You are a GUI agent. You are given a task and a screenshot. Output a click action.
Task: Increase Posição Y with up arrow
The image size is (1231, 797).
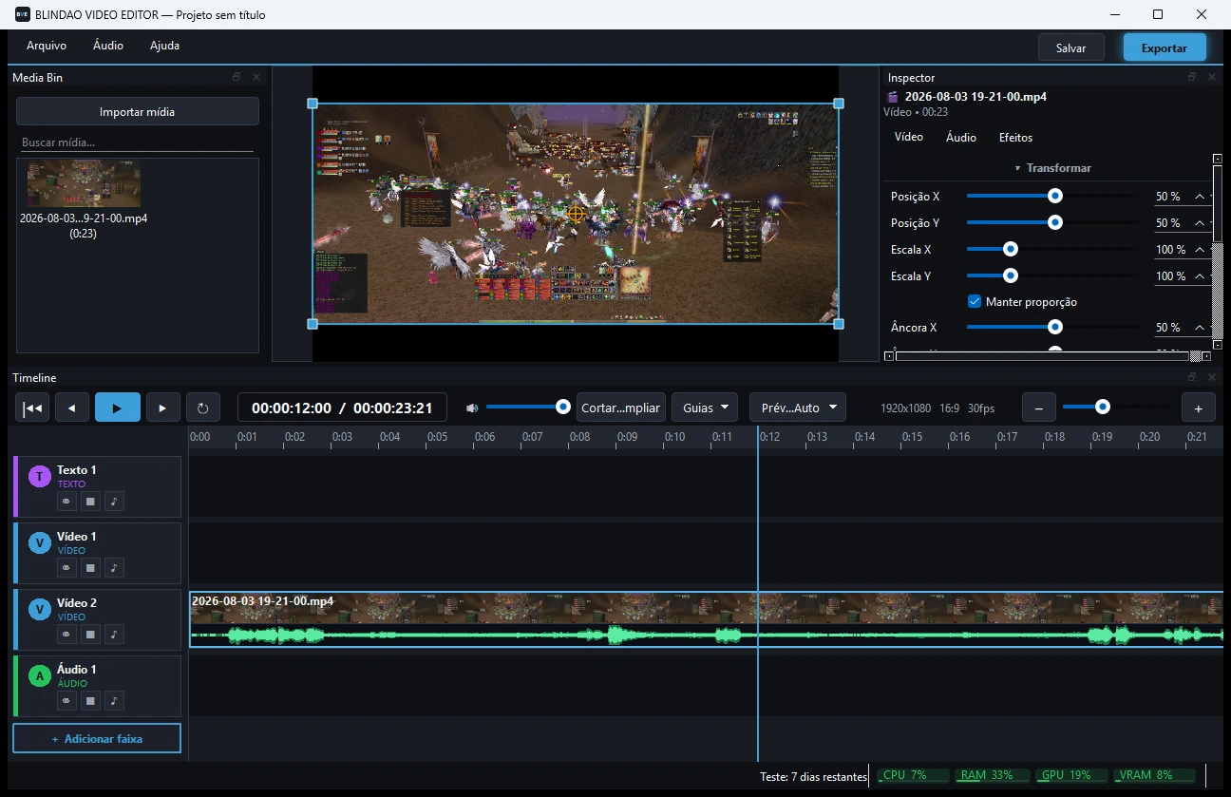(x=1200, y=223)
